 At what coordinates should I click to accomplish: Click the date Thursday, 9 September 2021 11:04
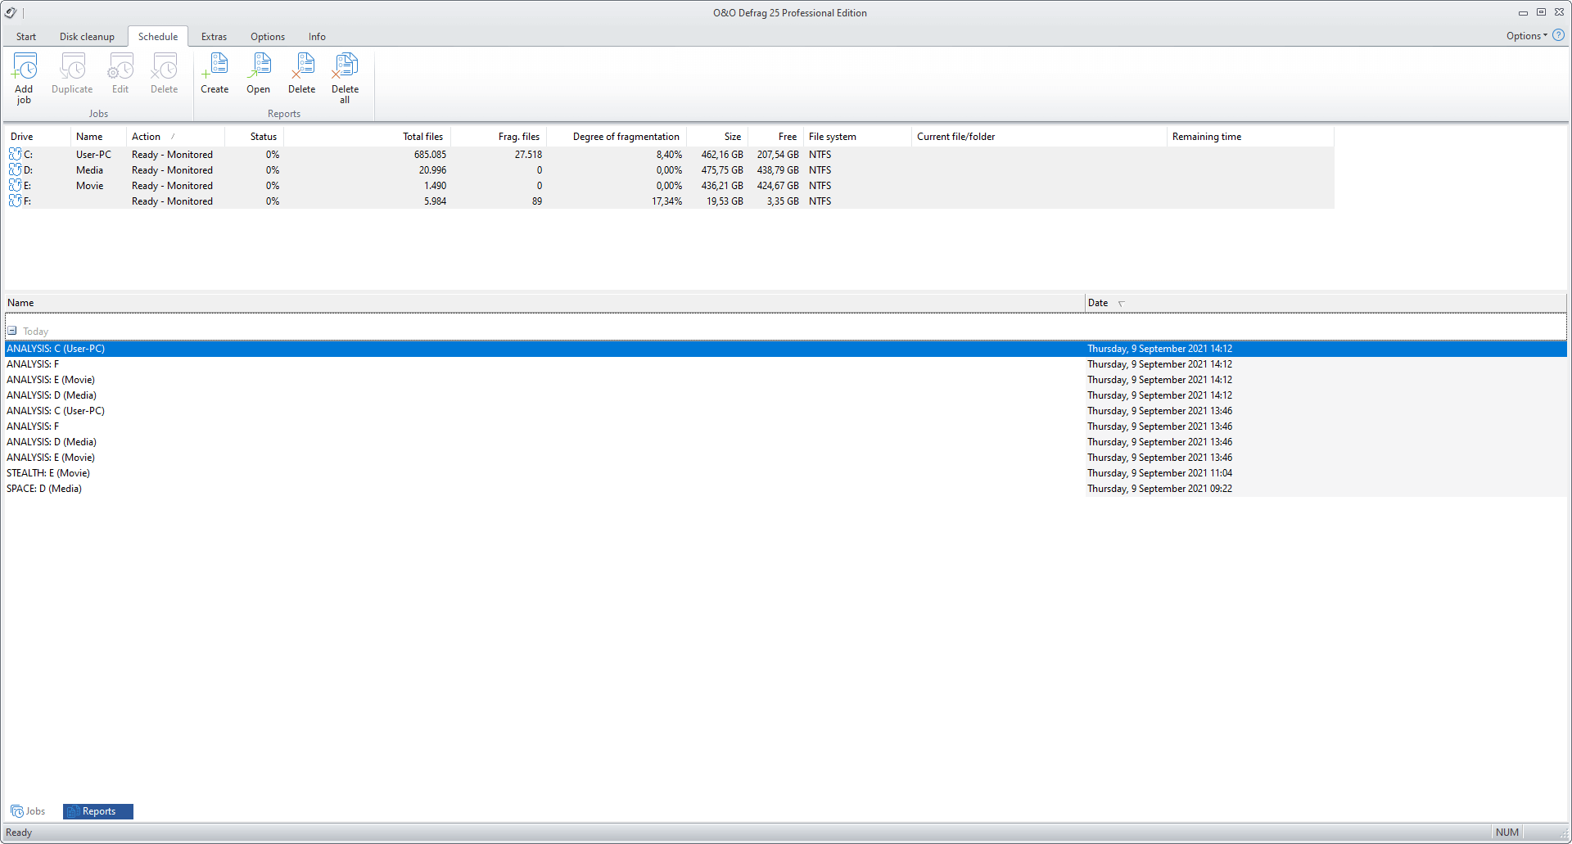pos(1159,473)
